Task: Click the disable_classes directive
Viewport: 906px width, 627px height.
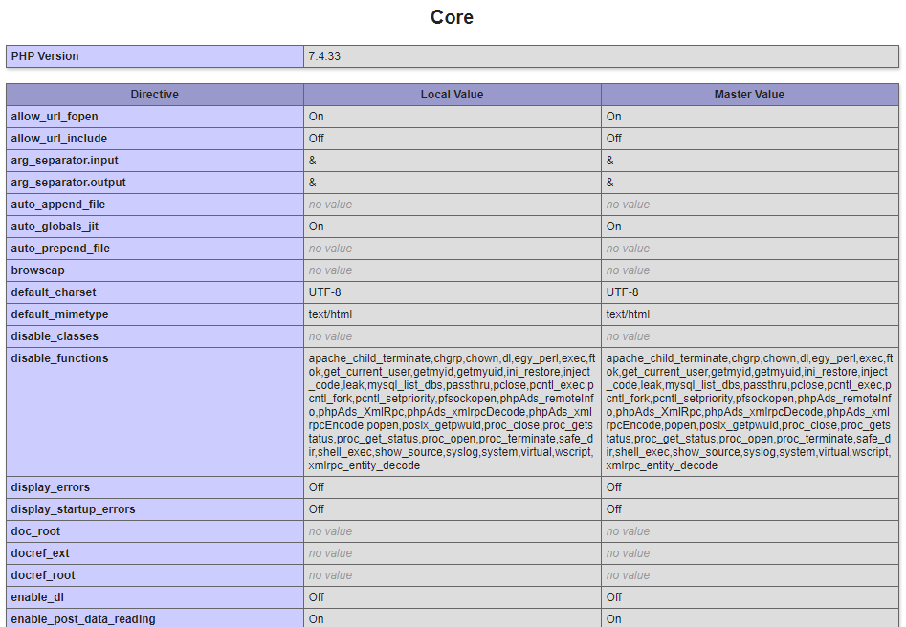Action: point(55,336)
